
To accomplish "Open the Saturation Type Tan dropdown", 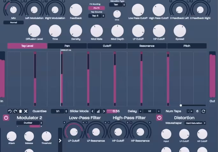I will click(x=117, y=4).
